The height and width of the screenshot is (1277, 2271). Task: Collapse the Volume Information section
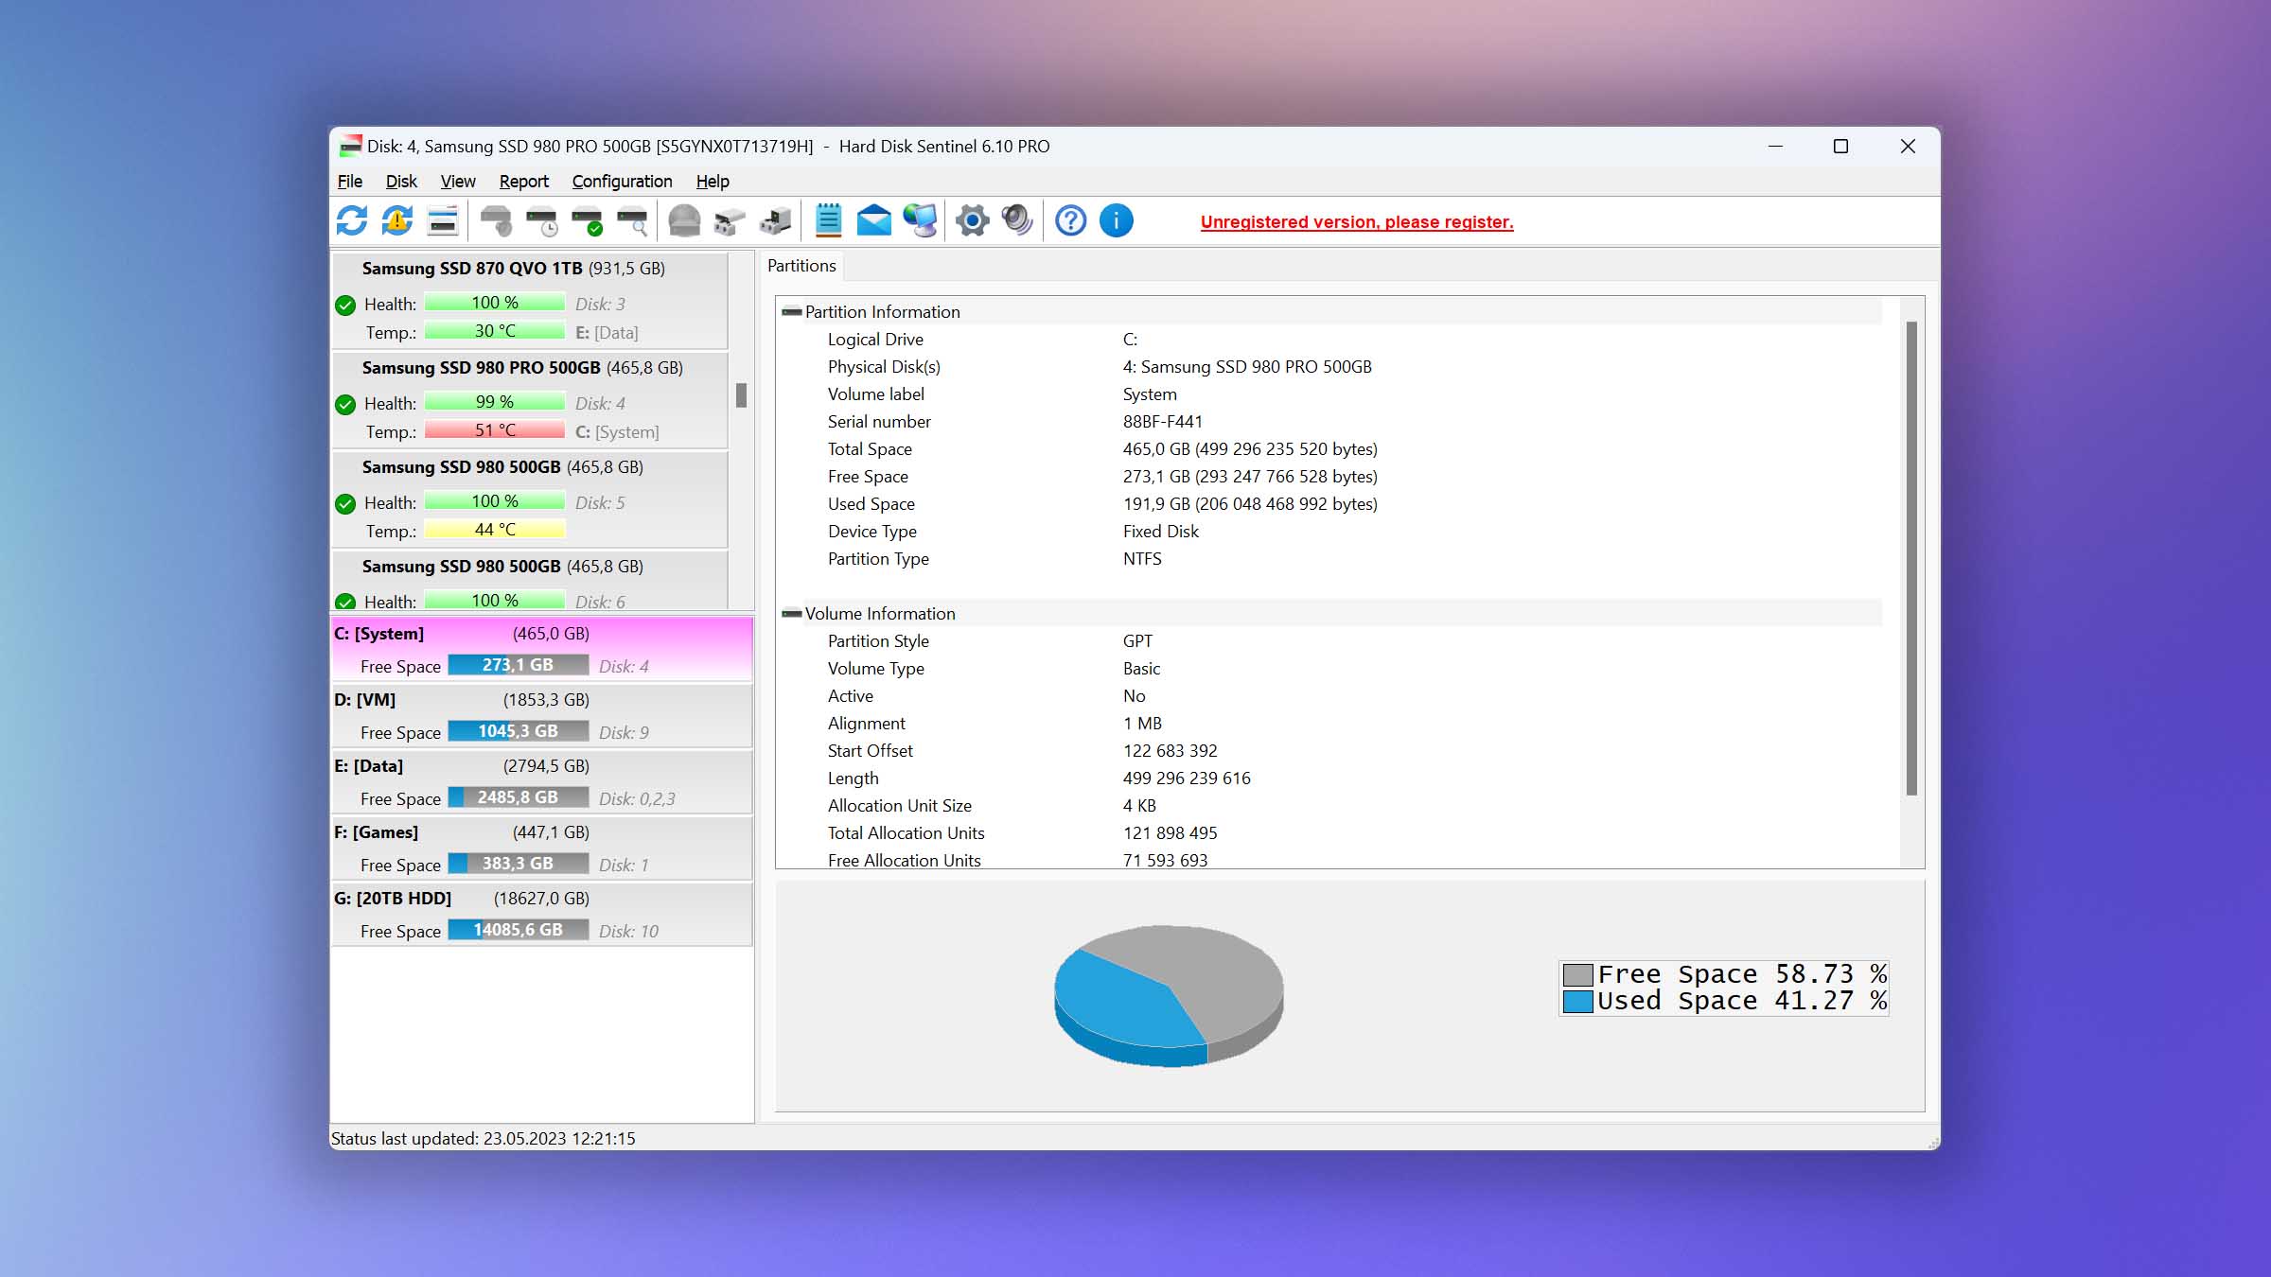(792, 613)
